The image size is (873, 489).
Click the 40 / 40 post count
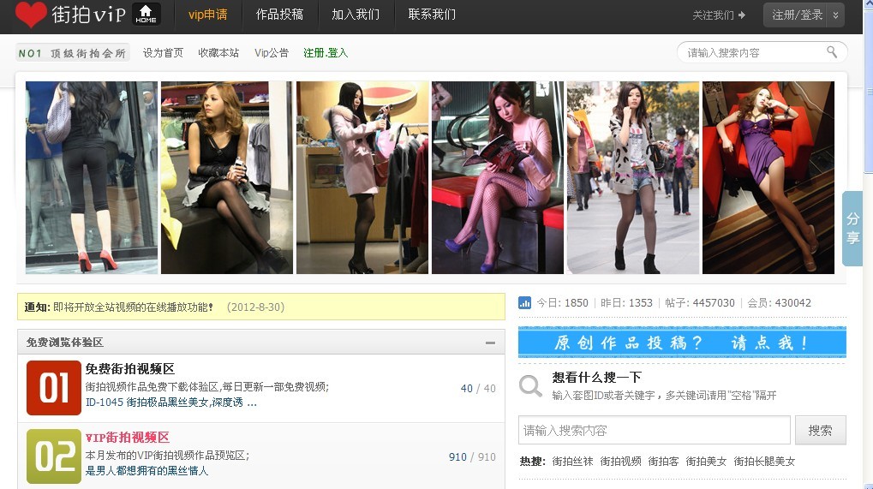pos(478,388)
